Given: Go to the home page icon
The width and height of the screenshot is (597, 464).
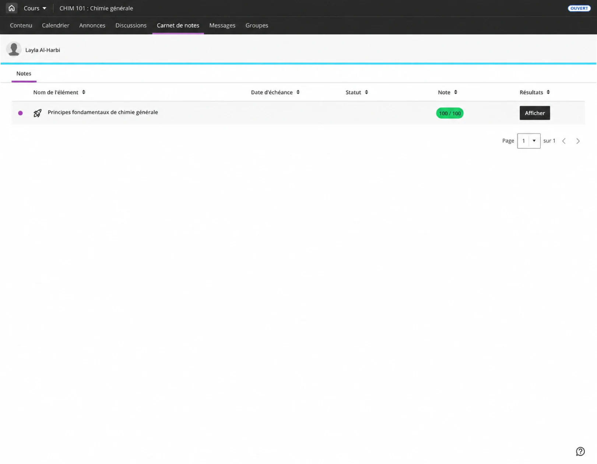Looking at the screenshot, I should tap(11, 8).
